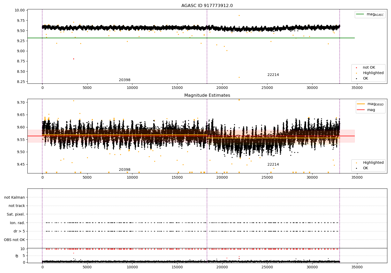Click the "20398" label in Magnitude Estimates plot
This screenshot has width=391, height=273.
[125, 170]
